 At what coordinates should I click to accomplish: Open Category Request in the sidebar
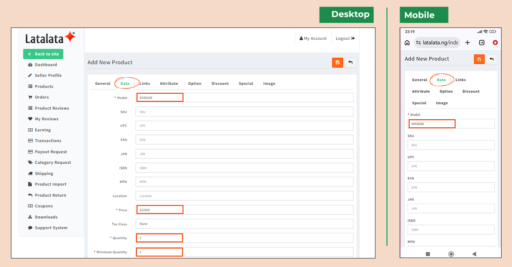49,162
